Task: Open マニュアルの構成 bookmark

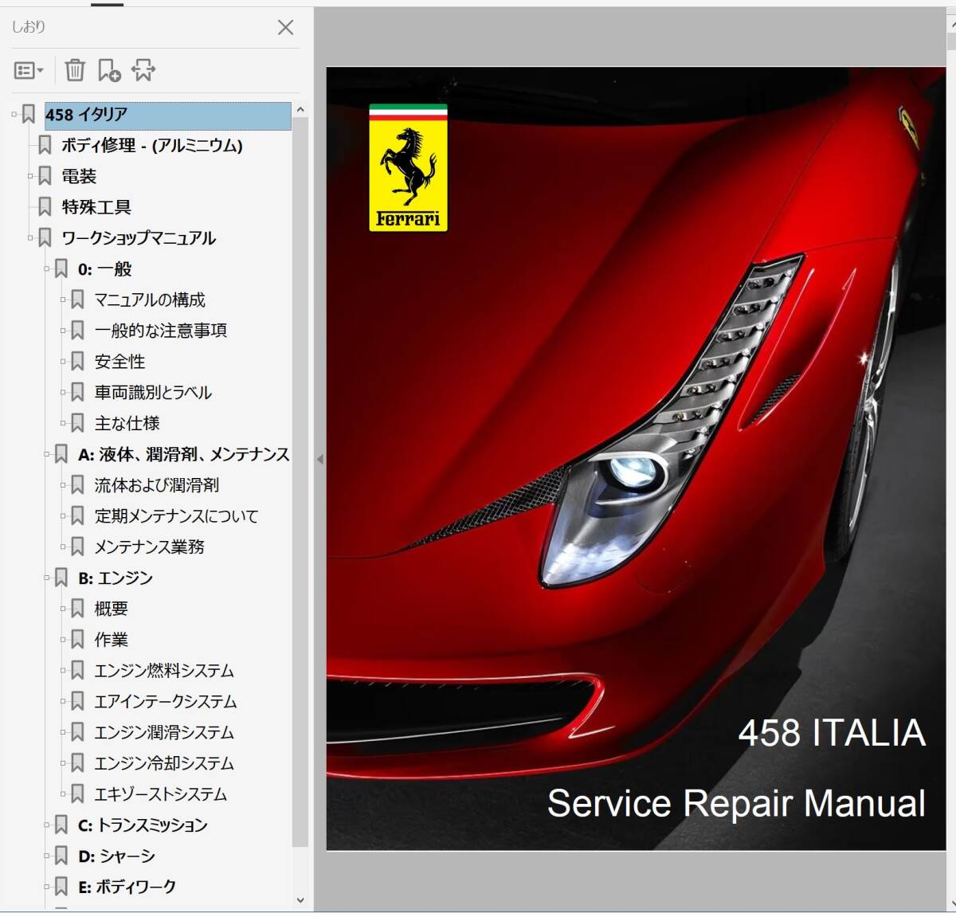Action: (150, 300)
